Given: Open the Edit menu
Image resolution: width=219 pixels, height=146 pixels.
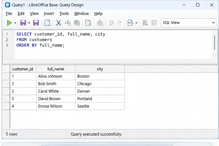Looking at the screenshot, I should point(21,14).
